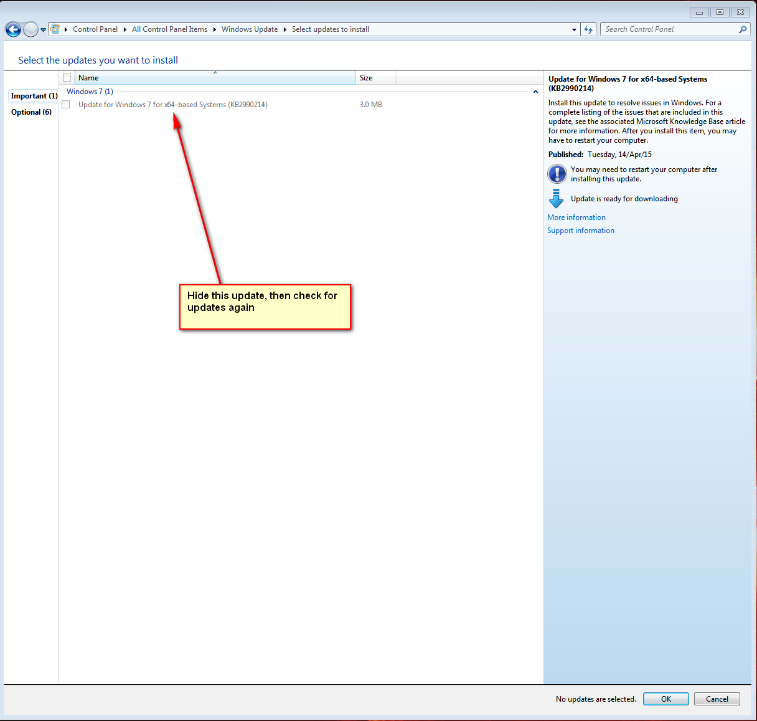757x721 pixels.
Task: Sort by the Size column header
Action: (x=376, y=78)
